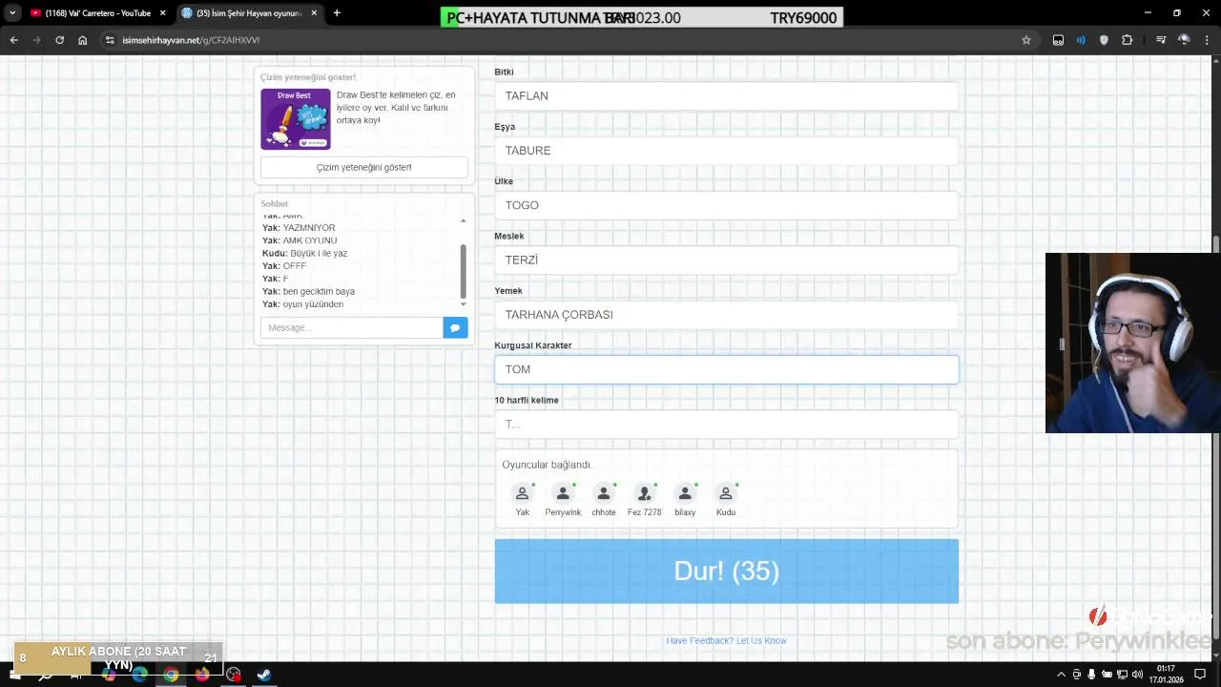Click the Draw Best ad thumbnail

(296, 119)
